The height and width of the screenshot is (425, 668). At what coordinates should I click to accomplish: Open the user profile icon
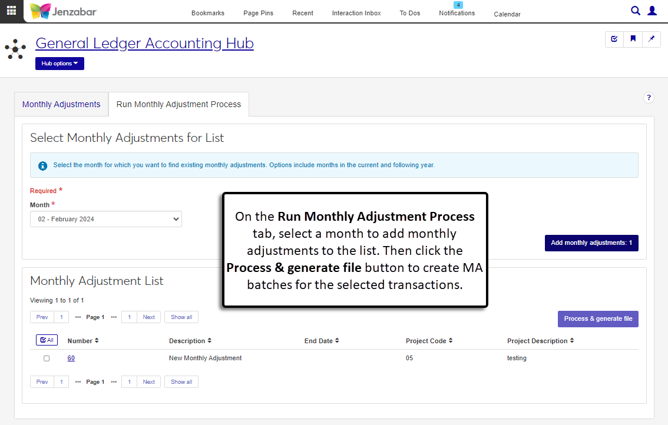(652, 11)
